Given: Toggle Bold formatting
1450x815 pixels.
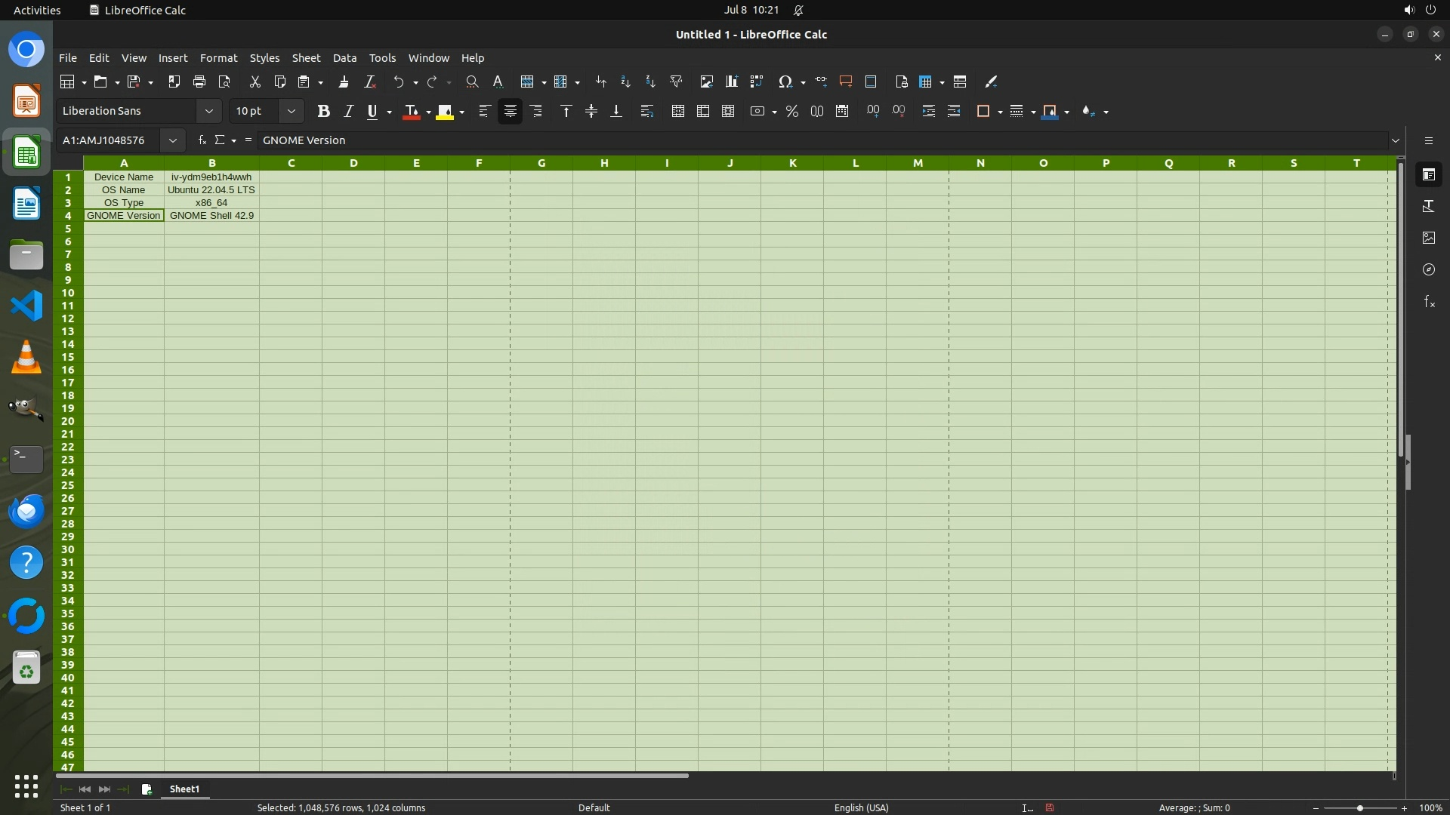Looking at the screenshot, I should [323, 111].
